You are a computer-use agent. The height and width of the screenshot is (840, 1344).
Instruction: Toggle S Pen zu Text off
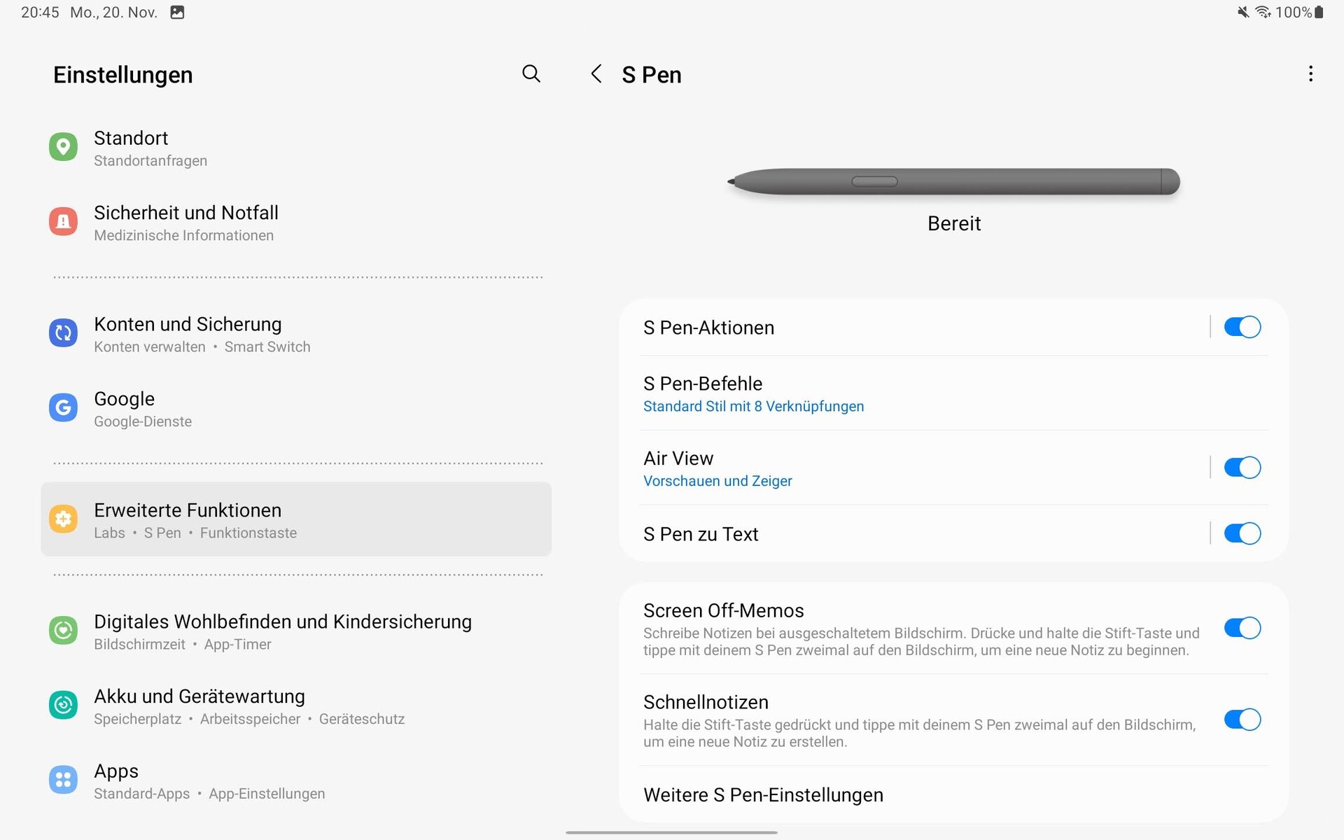(1242, 533)
